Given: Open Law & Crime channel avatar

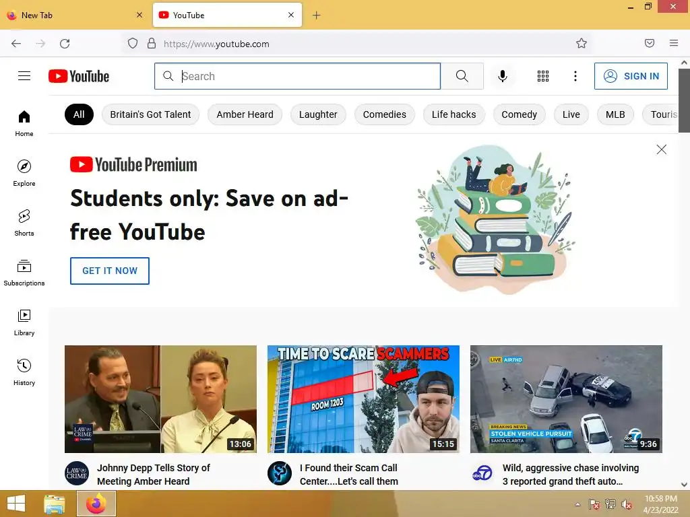Looking at the screenshot, I should pyautogui.click(x=77, y=473).
